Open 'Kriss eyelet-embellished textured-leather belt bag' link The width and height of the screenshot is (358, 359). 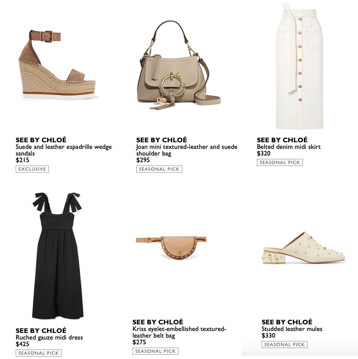pos(179,332)
